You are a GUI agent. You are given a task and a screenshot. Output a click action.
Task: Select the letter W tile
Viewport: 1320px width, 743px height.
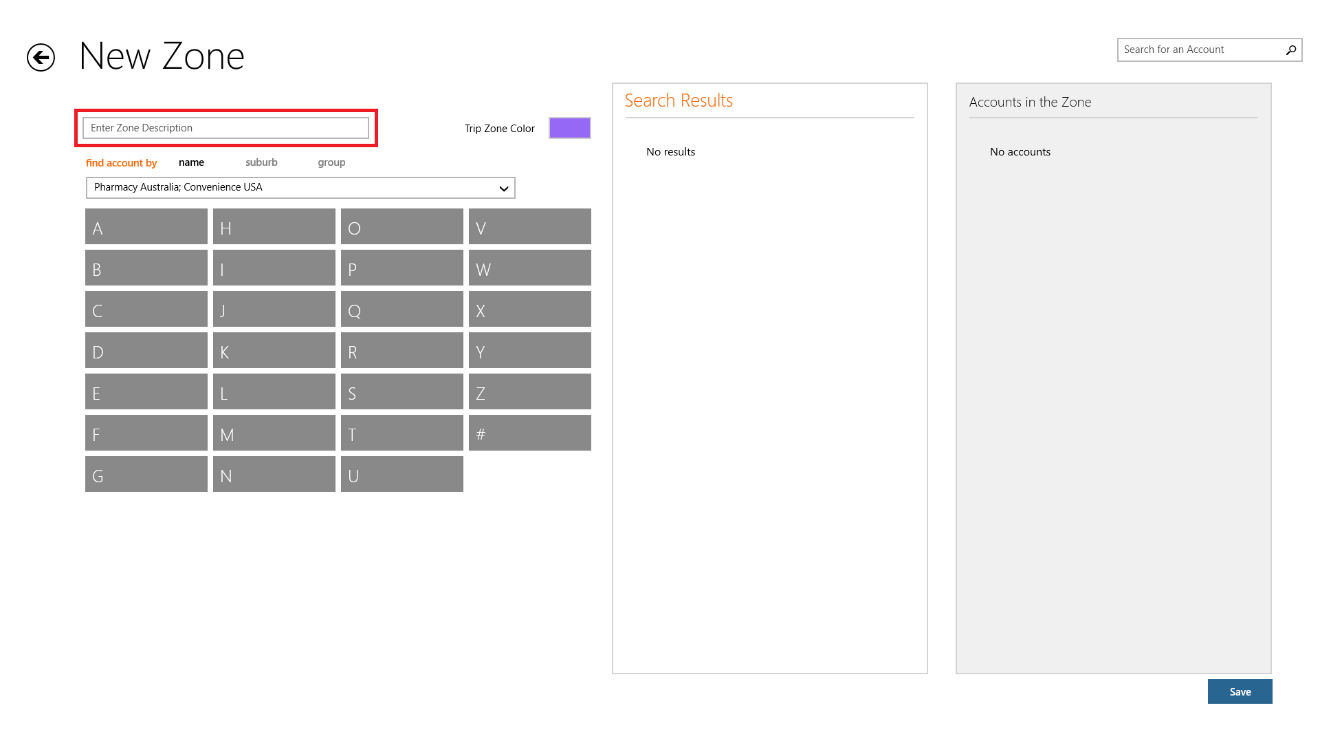[529, 268]
